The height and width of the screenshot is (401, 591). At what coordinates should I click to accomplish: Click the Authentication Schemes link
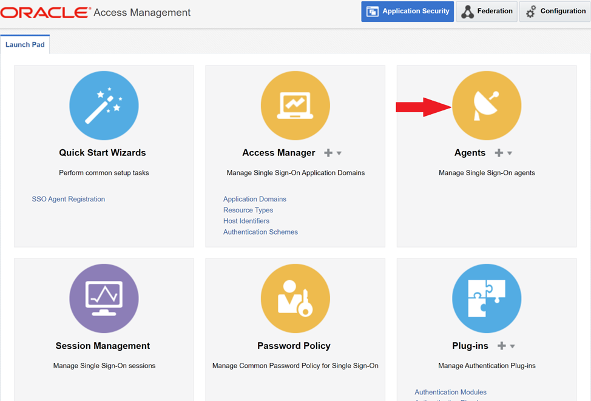(x=260, y=232)
